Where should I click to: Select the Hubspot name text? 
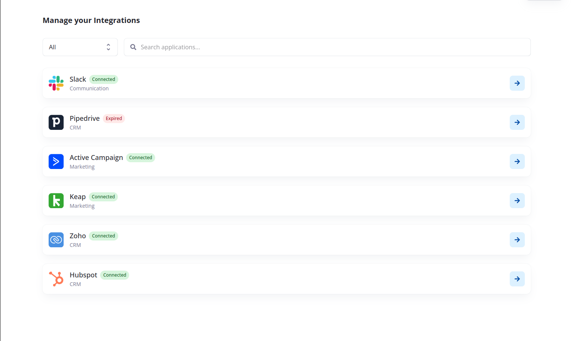pyautogui.click(x=84, y=275)
